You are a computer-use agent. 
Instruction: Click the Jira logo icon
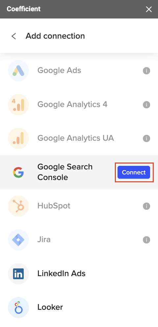click(x=18, y=240)
